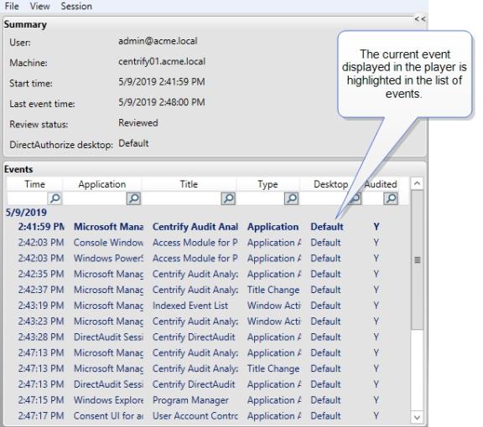Sort events by Type column header
The height and width of the screenshot is (427, 483).
click(267, 184)
